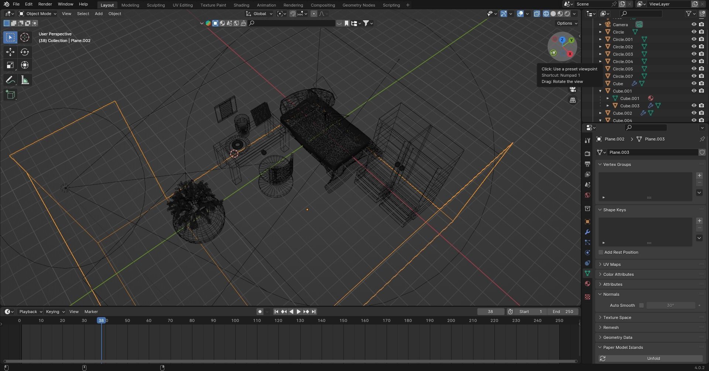Image resolution: width=709 pixels, height=371 pixels.
Task: Expand the Geometry Data panel
Action: pos(600,337)
